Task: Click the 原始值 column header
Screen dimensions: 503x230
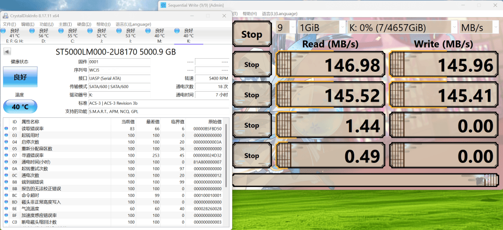Action: tap(205, 122)
